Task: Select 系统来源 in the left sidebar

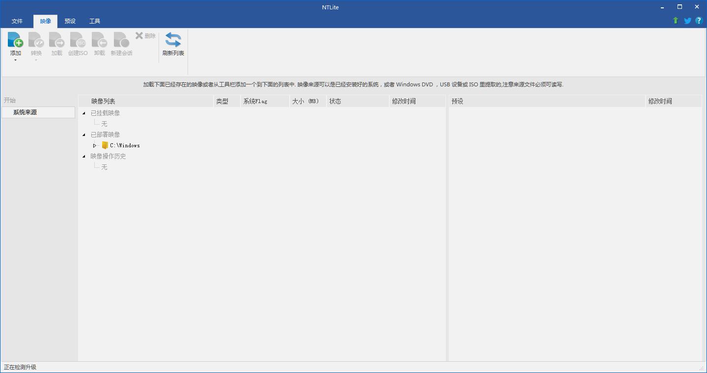Action: pos(25,112)
